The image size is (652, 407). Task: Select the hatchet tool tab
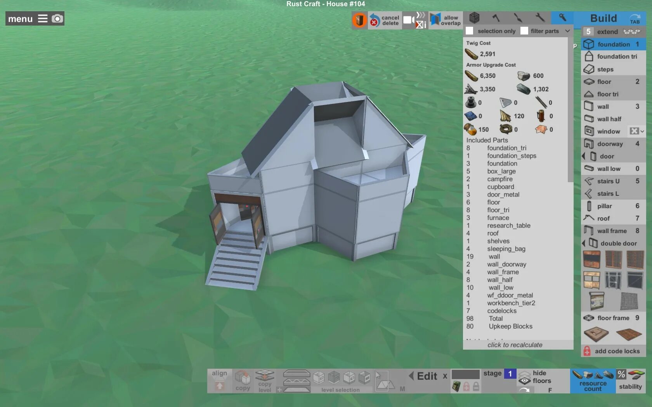pos(496,18)
